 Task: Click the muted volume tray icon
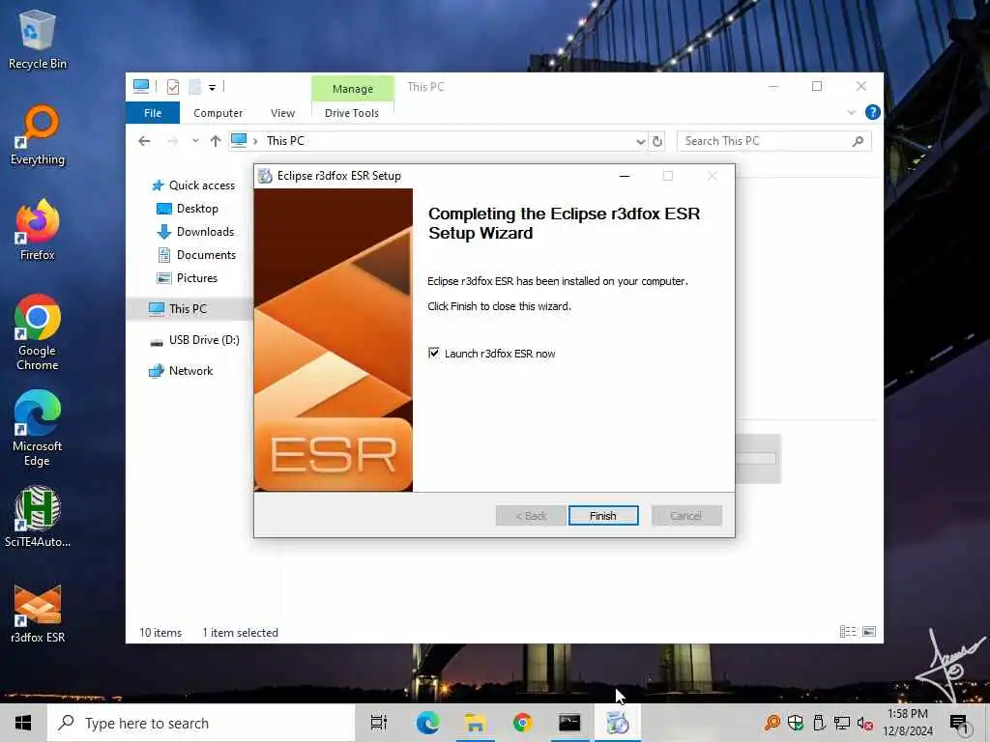click(865, 723)
